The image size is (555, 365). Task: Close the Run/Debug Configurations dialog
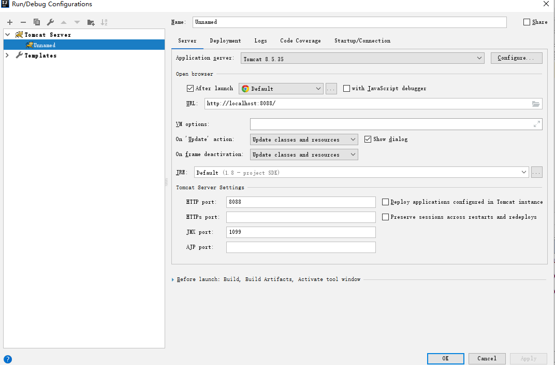(x=546, y=4)
